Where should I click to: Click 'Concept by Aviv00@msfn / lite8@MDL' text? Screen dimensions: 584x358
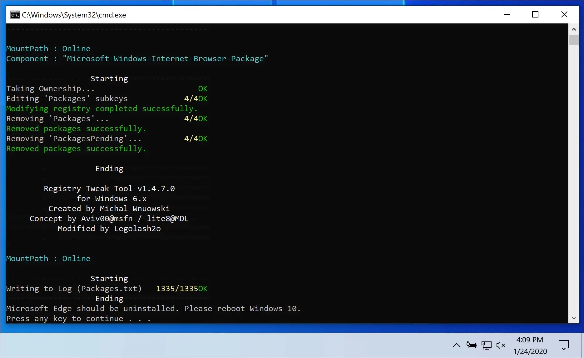[109, 219]
